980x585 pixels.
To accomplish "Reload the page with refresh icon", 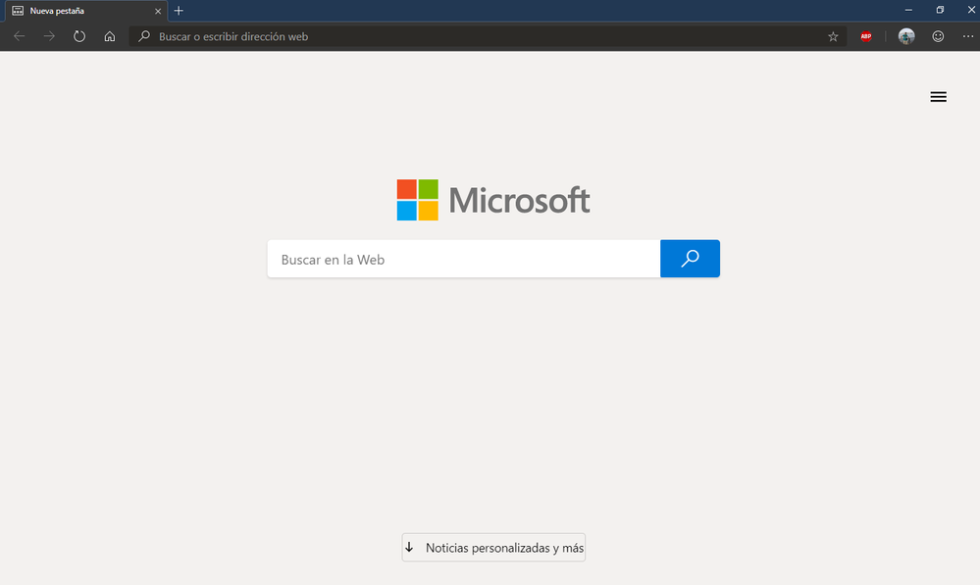I will coord(79,36).
